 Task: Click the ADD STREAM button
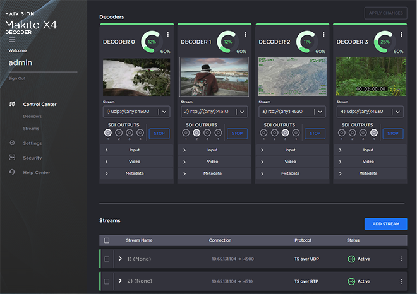click(x=385, y=224)
